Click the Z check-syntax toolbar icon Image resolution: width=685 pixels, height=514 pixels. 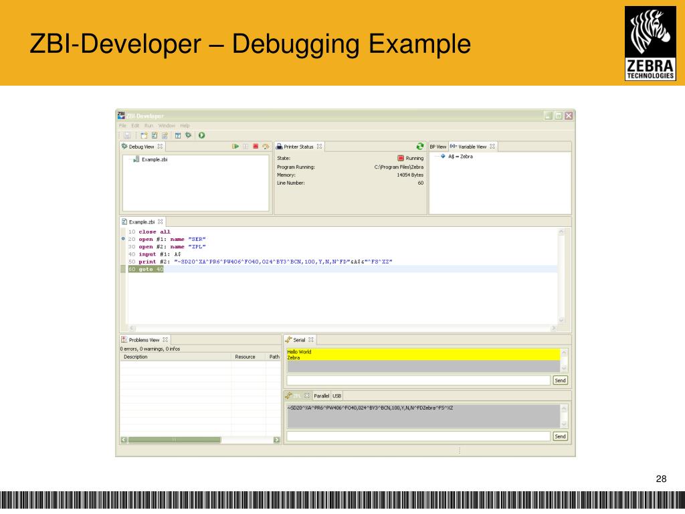coord(155,135)
